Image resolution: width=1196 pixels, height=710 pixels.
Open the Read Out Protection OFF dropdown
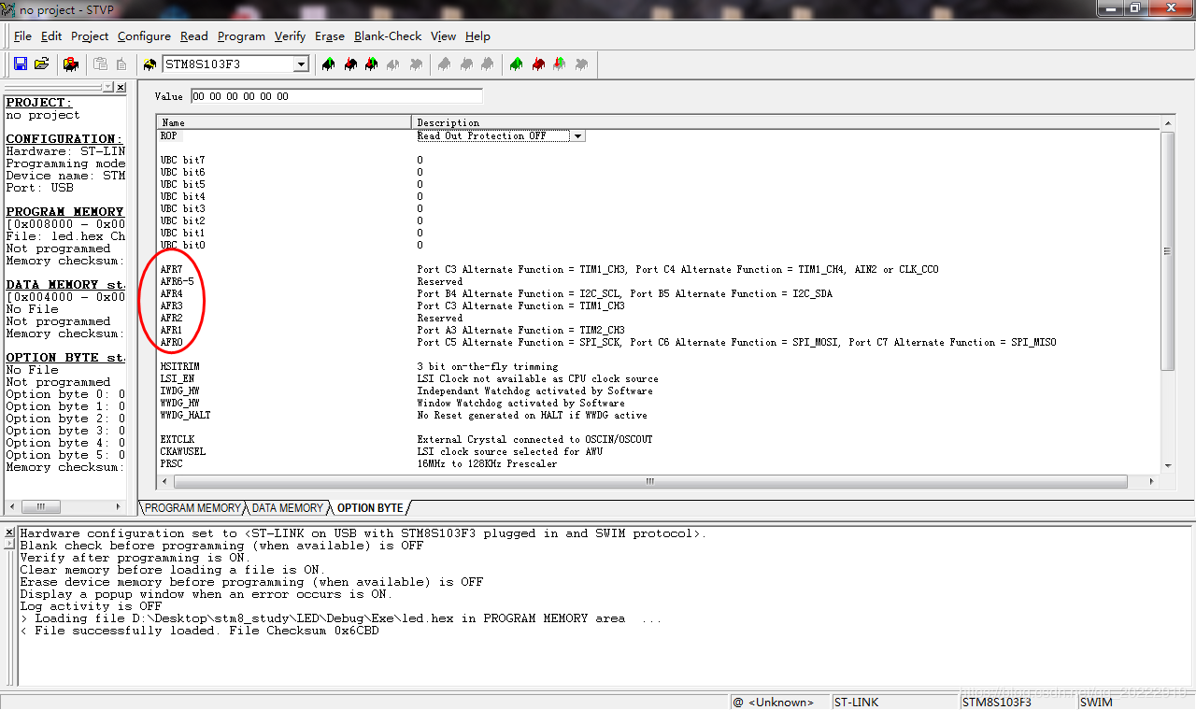pos(577,136)
